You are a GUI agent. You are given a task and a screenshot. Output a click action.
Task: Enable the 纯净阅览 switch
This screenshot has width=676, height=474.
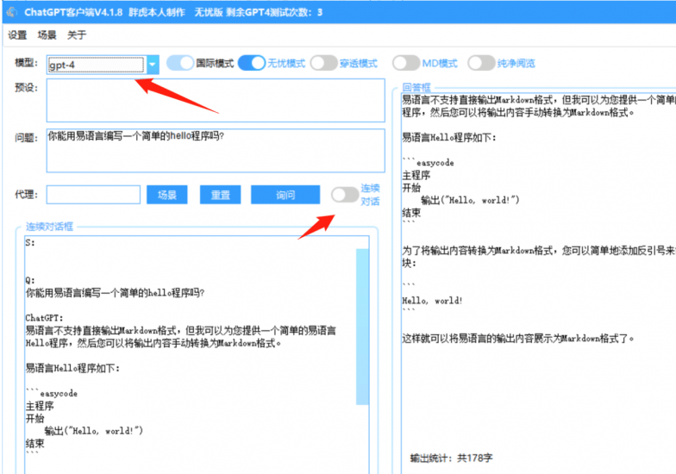[481, 64]
